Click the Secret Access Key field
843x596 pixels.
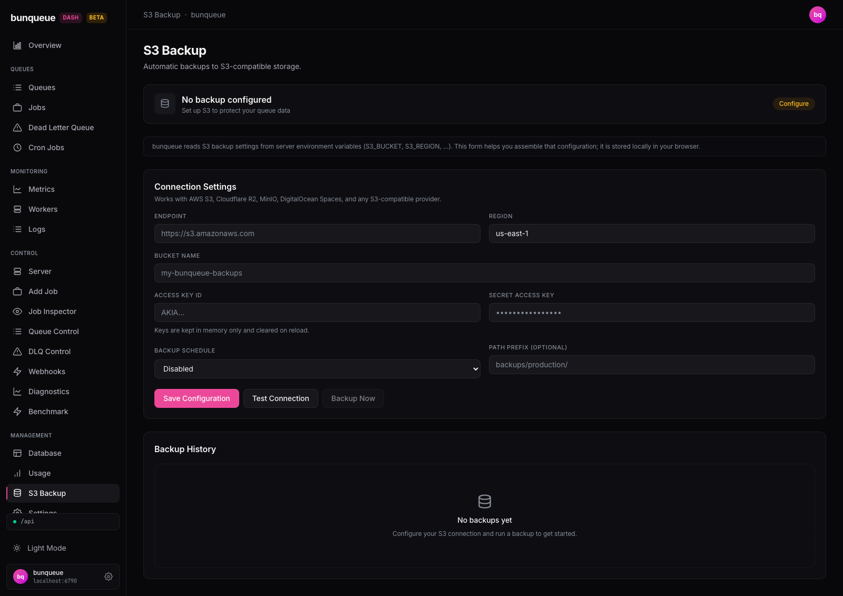[652, 312]
